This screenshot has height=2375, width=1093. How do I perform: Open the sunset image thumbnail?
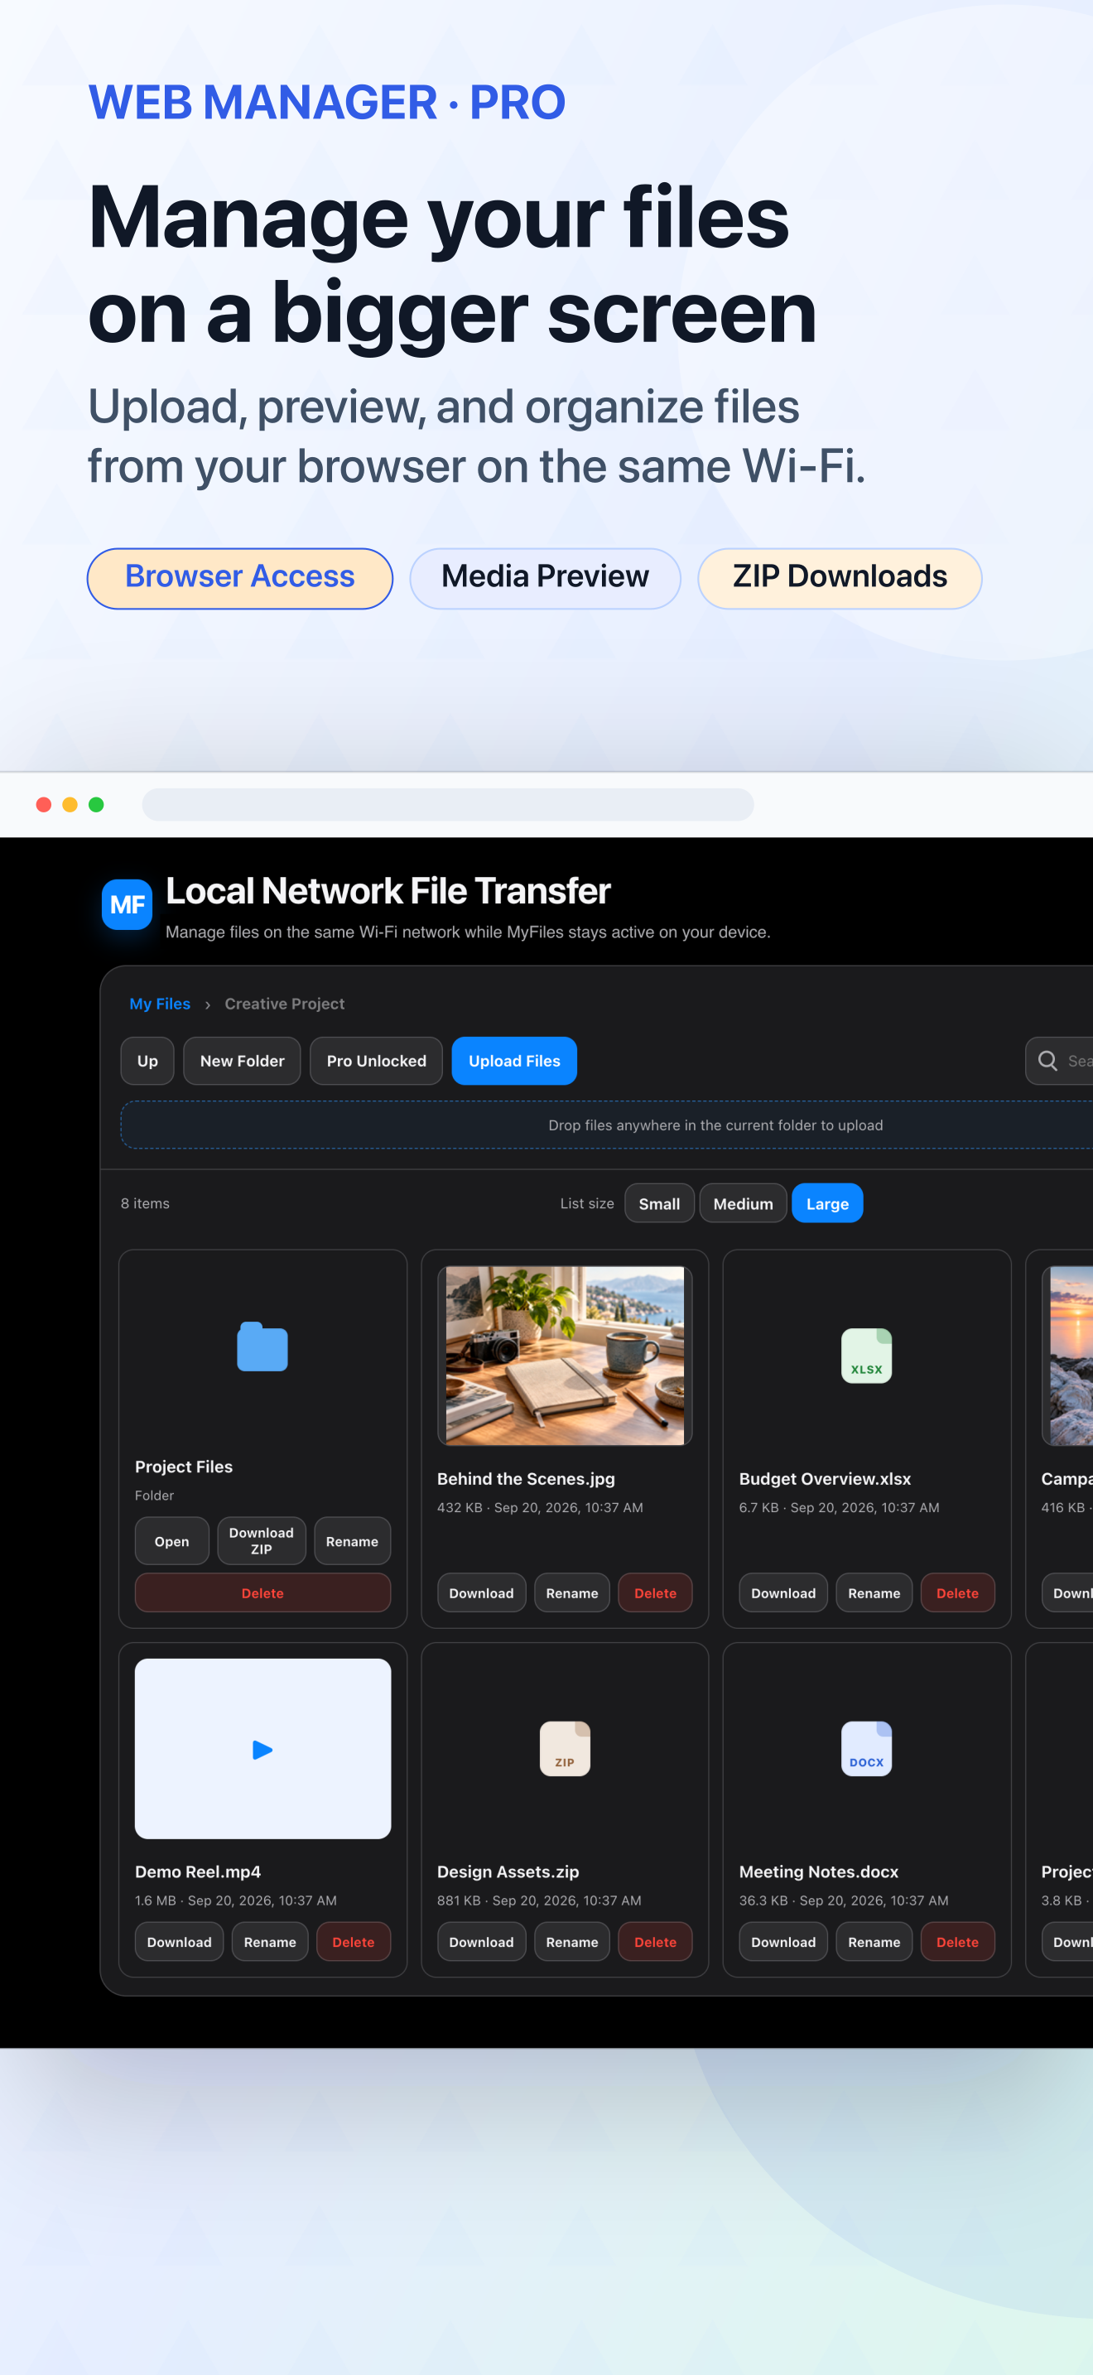[x=1069, y=1356]
